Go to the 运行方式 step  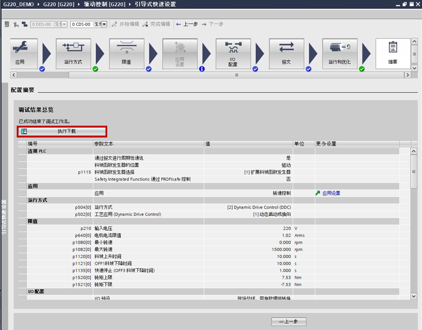73,54
